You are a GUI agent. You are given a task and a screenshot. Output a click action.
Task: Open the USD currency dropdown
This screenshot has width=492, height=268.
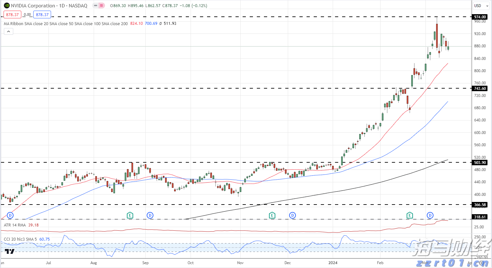click(x=480, y=5)
